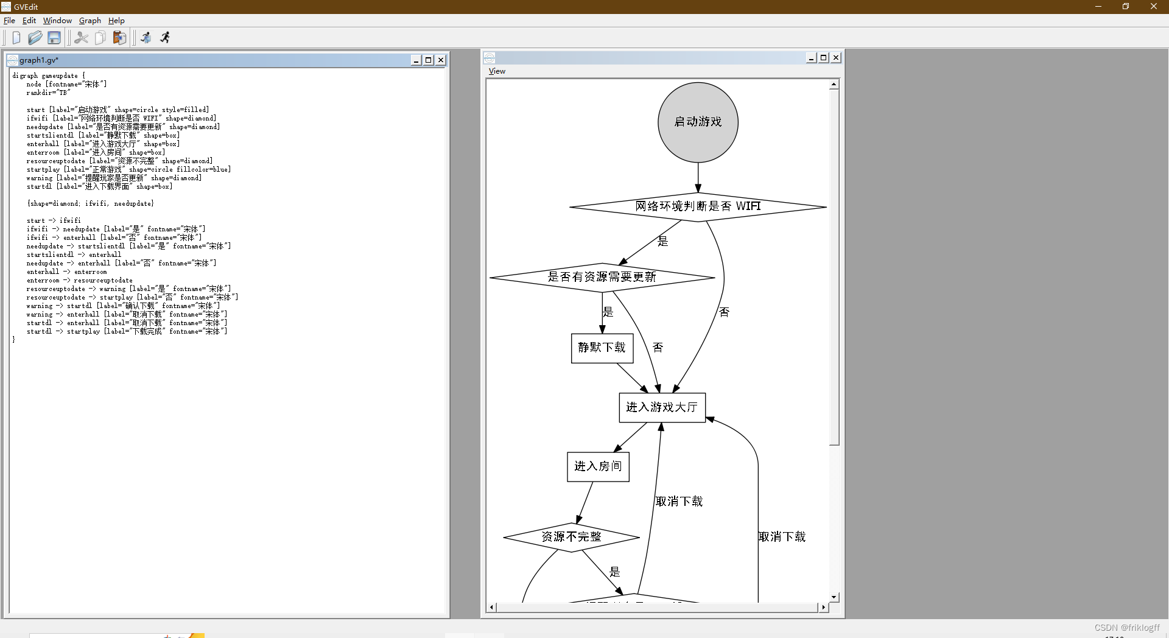Click the graph1.gv* window title
The height and width of the screenshot is (638, 1169).
tap(39, 60)
